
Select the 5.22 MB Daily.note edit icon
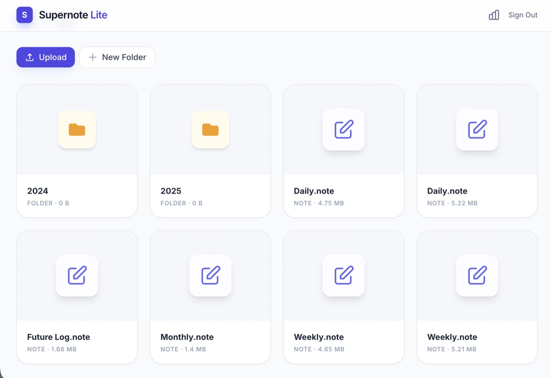[477, 129]
